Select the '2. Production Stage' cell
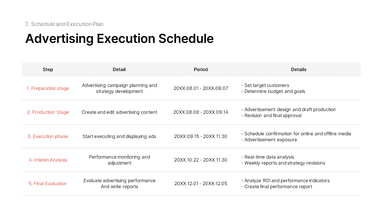Image resolution: width=383 pixels, height=215 pixels. 48,112
